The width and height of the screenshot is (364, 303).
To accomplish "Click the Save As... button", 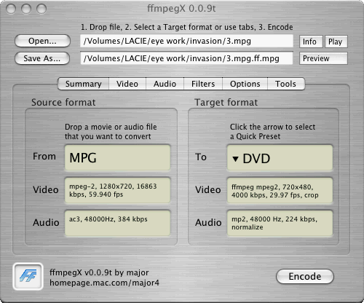I will (42, 58).
